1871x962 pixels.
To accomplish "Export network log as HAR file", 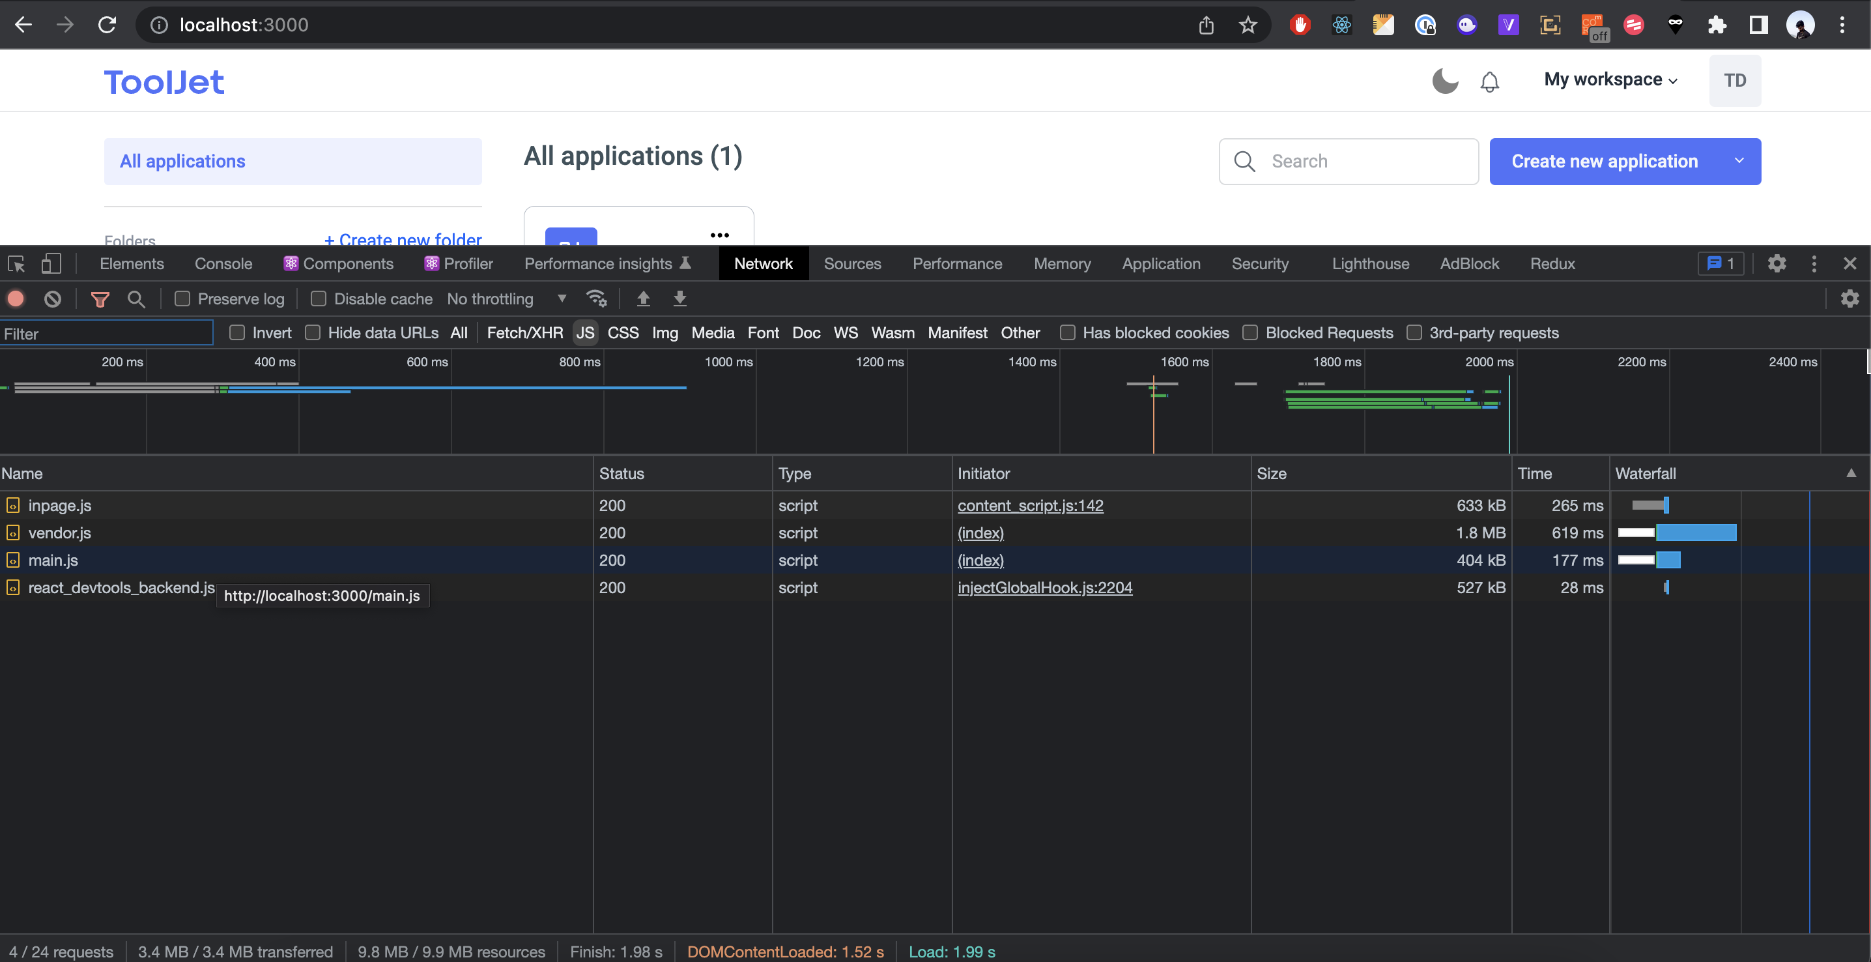I will coord(680,299).
